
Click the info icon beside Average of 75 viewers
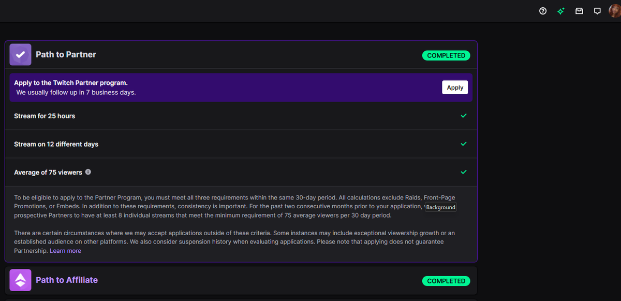(x=88, y=172)
